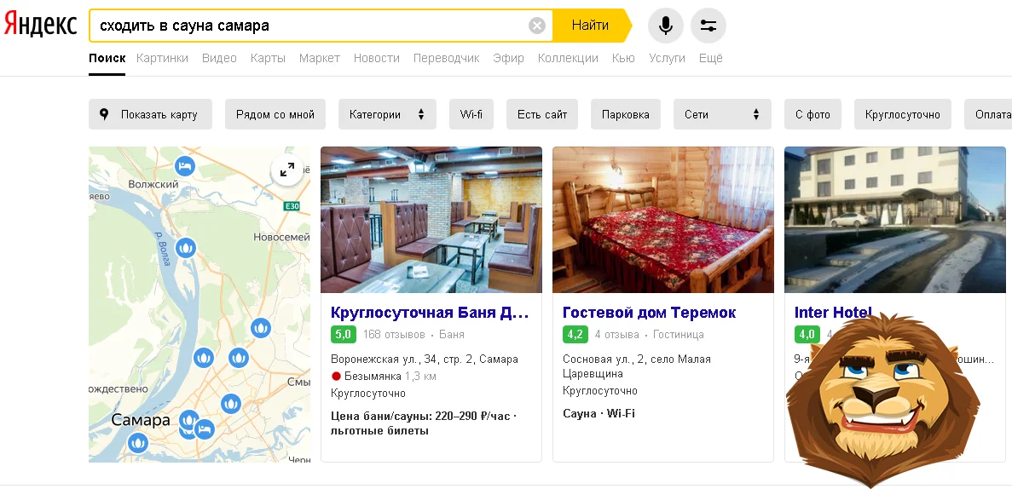Screen dimensions: 1012x489
Task: Switch to the Услуги tab
Action: tap(667, 58)
